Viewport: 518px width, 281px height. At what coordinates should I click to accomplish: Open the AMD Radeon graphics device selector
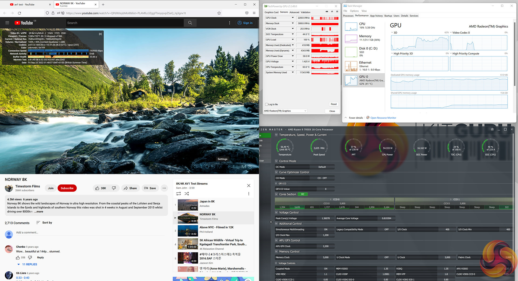coord(285,111)
